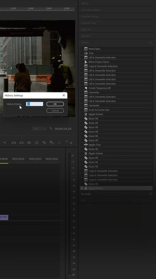Open playback resolution dropdown beside wrench
This screenshot has height=279, width=156.
(39, 129)
